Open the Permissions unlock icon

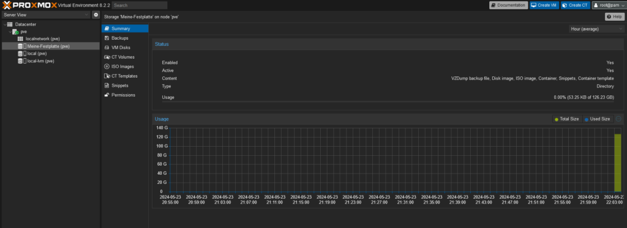coord(107,95)
